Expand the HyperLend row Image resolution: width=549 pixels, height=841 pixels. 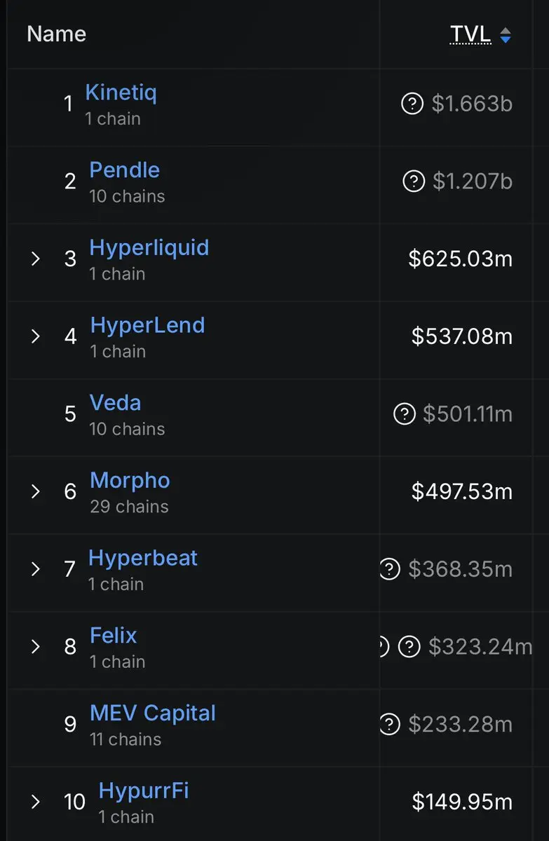(x=36, y=337)
